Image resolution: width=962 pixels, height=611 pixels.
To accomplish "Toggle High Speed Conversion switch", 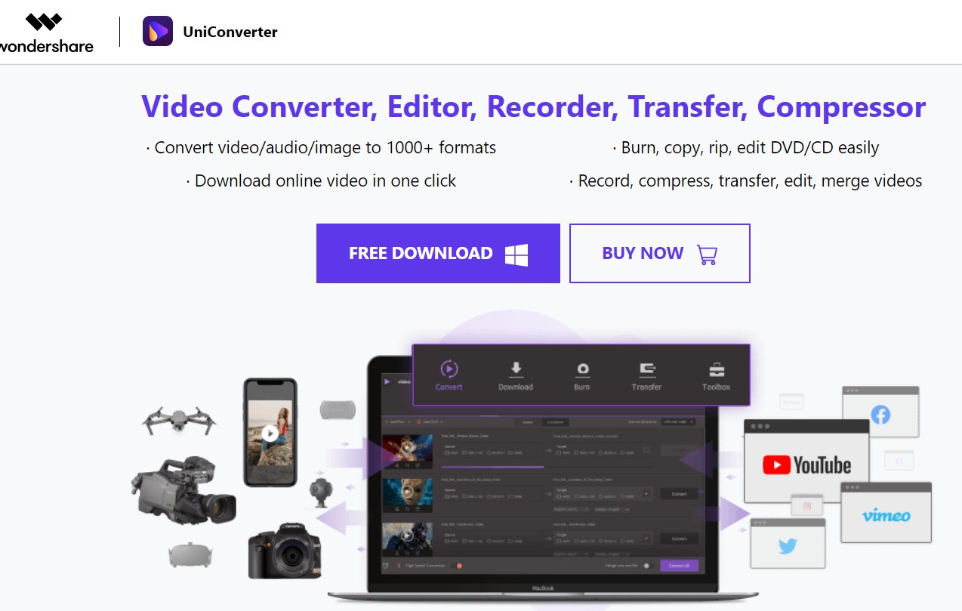I will [458, 566].
